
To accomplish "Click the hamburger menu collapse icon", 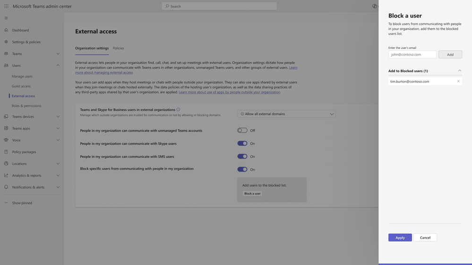I will [x=6, y=18].
